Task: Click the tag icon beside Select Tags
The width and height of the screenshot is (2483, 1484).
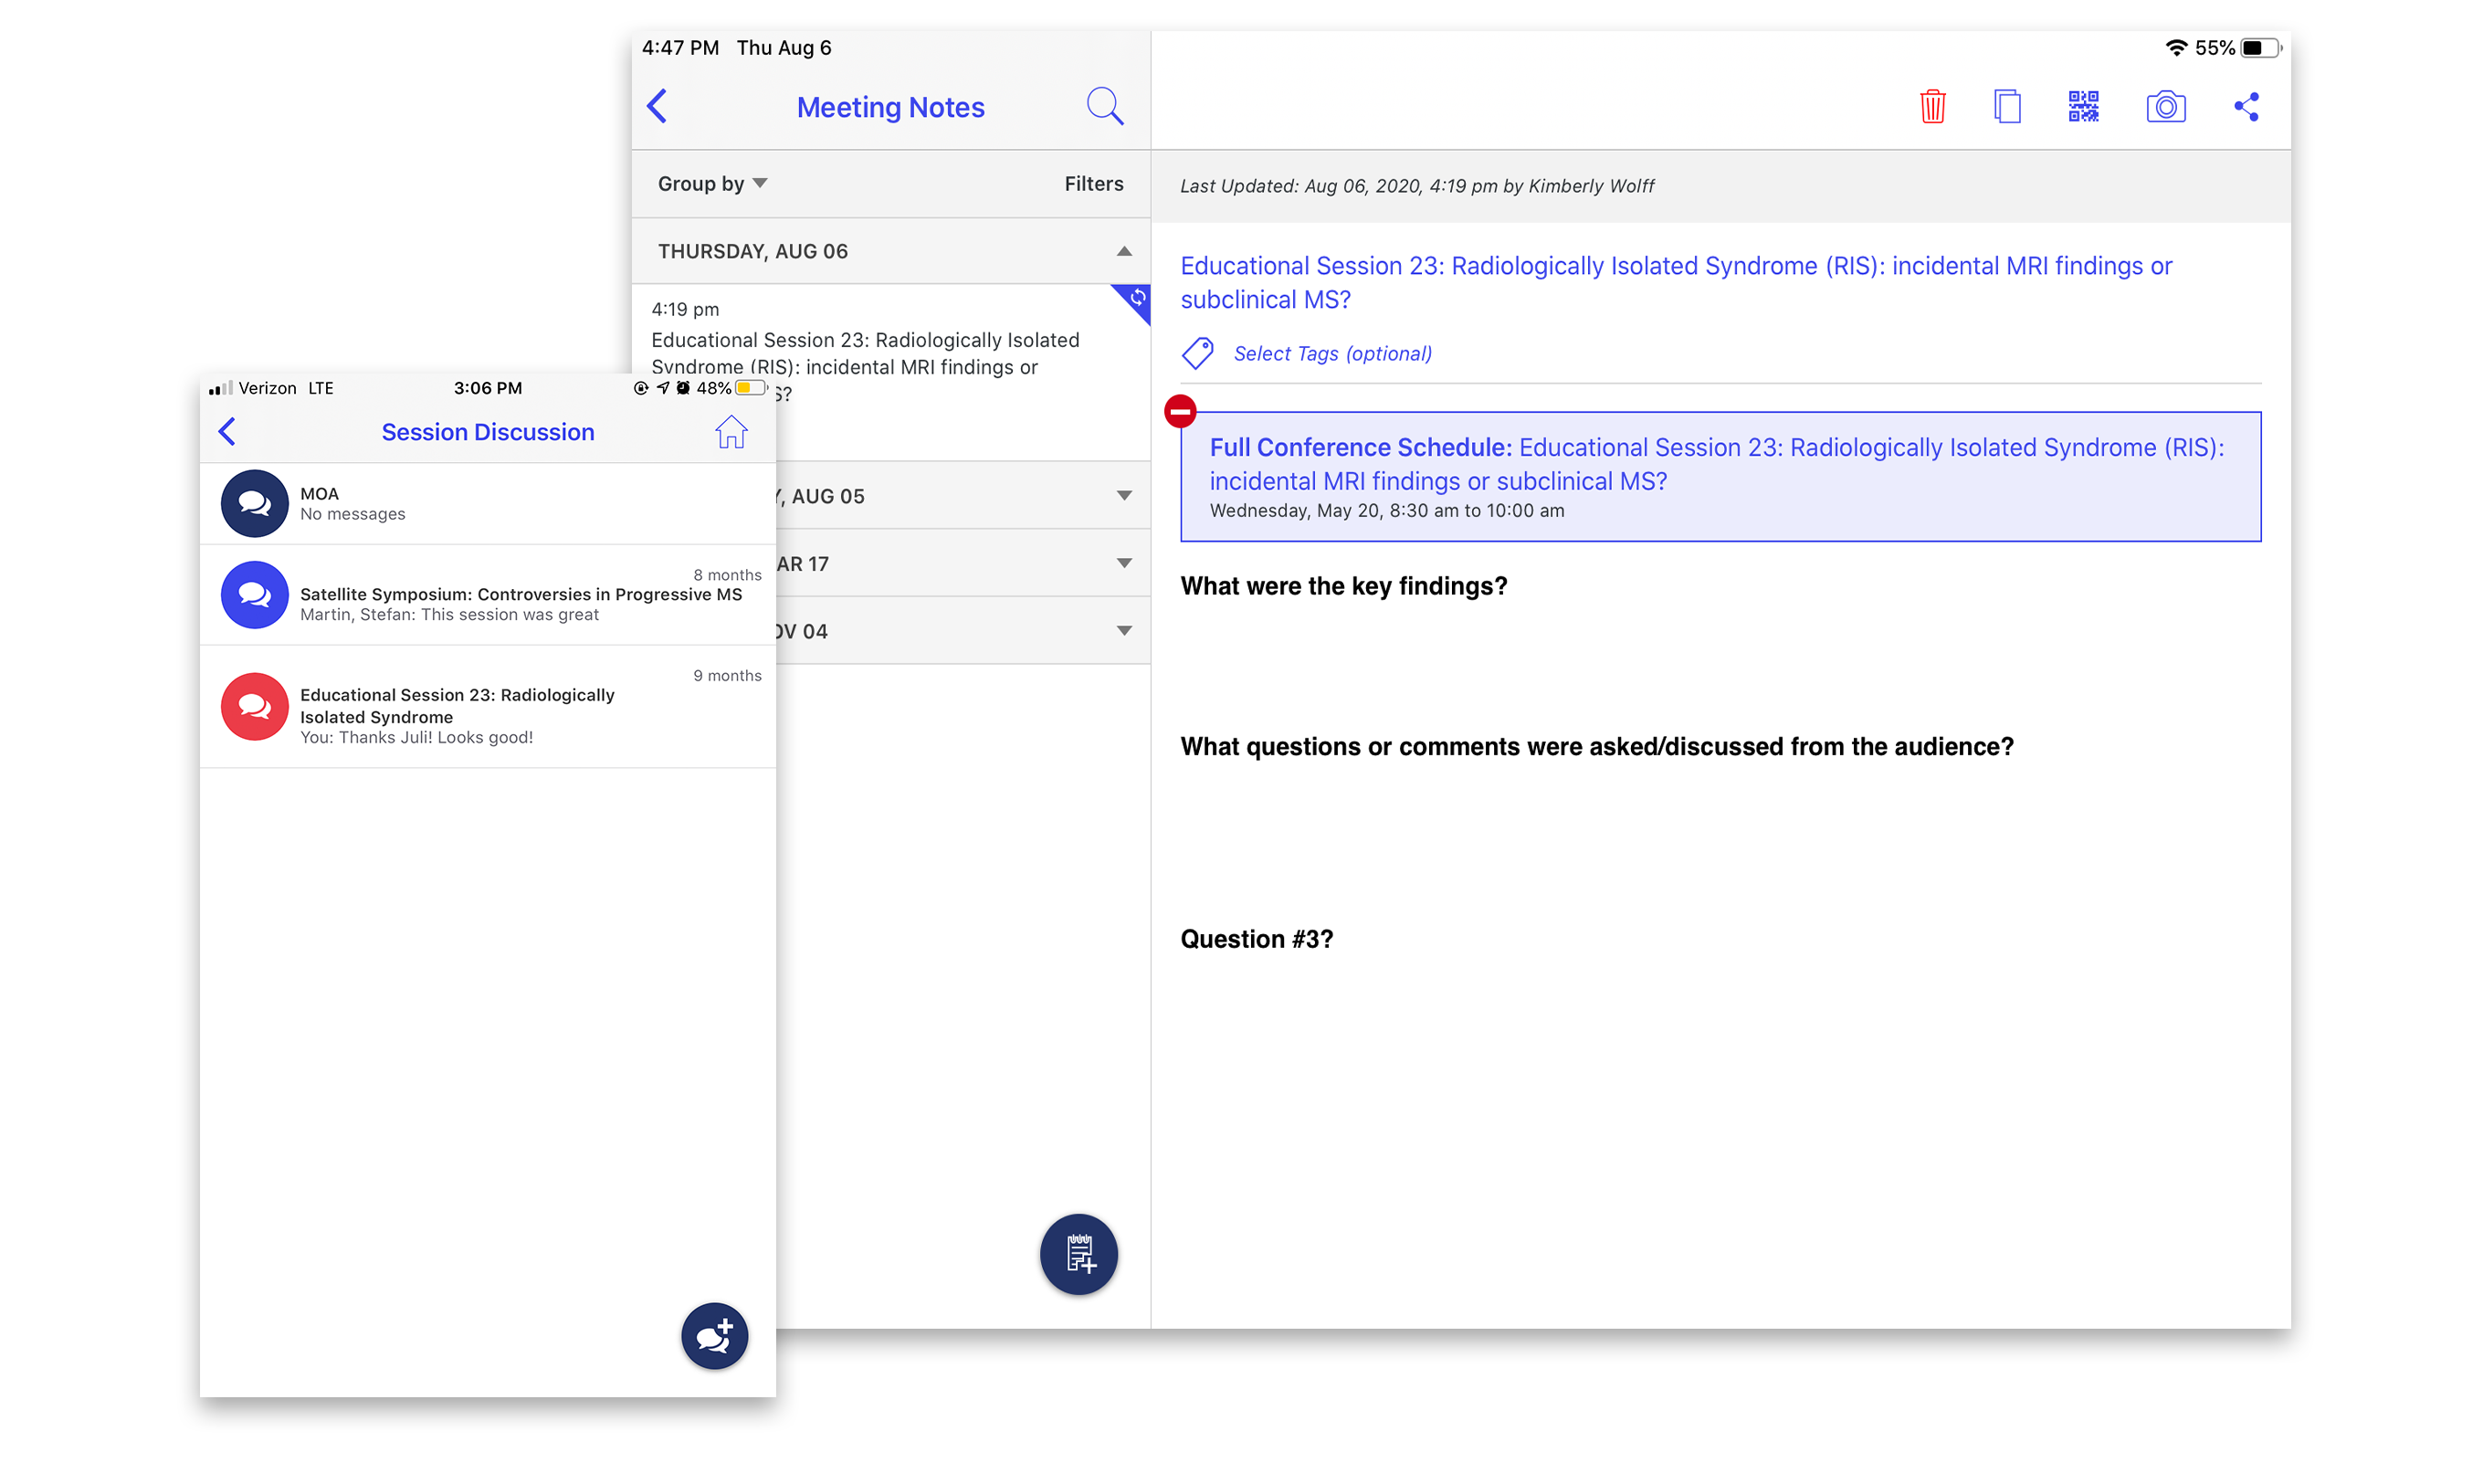Action: point(1197,353)
